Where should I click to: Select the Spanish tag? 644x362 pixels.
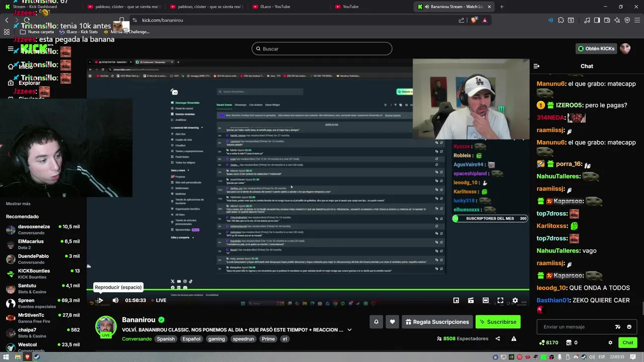pos(166,339)
